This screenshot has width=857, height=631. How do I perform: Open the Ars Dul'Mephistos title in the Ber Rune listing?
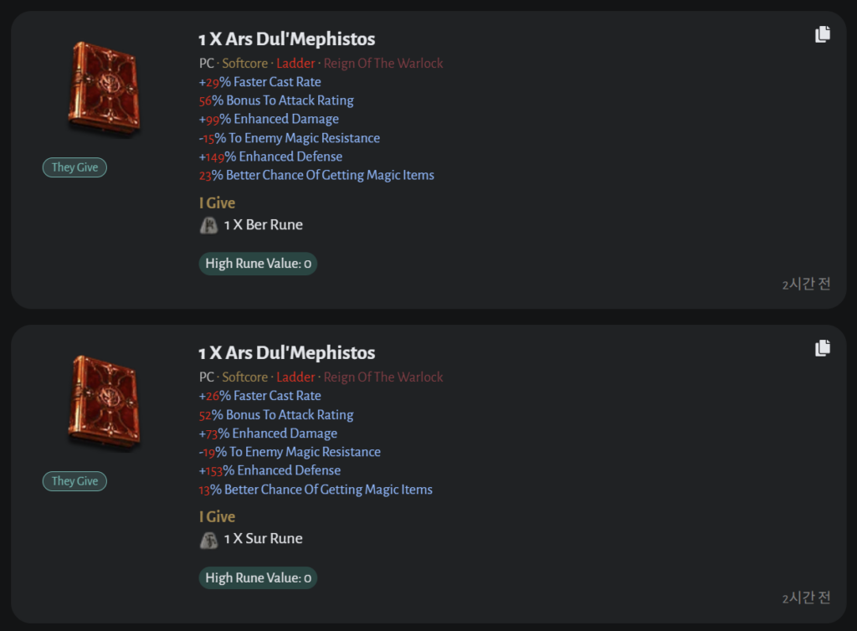coord(286,39)
